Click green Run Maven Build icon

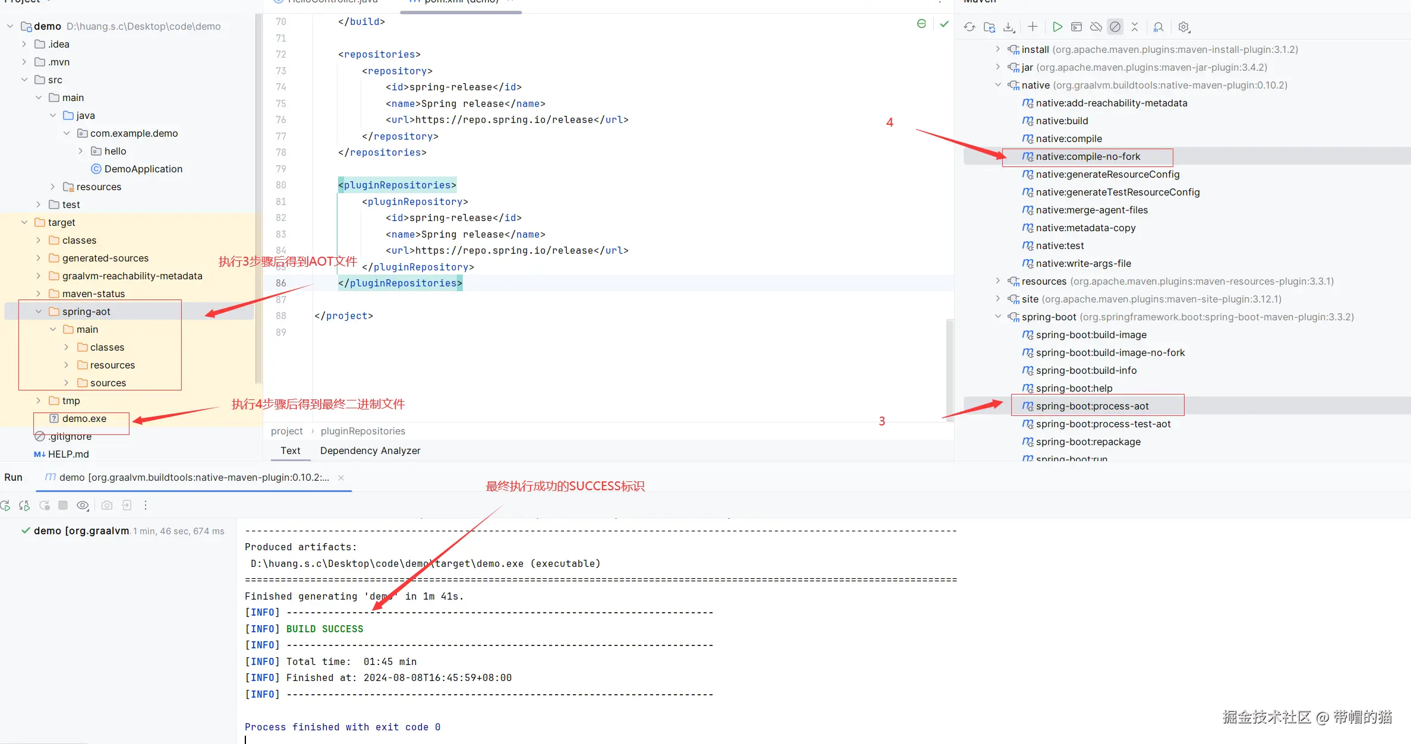point(1057,27)
